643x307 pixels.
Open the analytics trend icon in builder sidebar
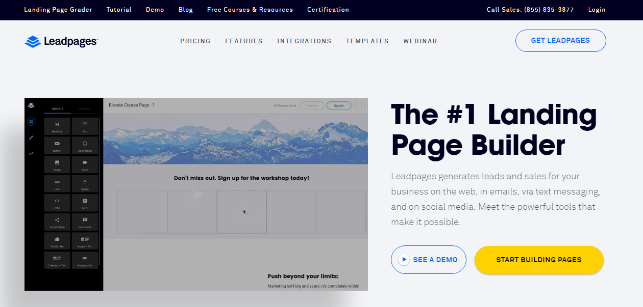[x=31, y=153]
